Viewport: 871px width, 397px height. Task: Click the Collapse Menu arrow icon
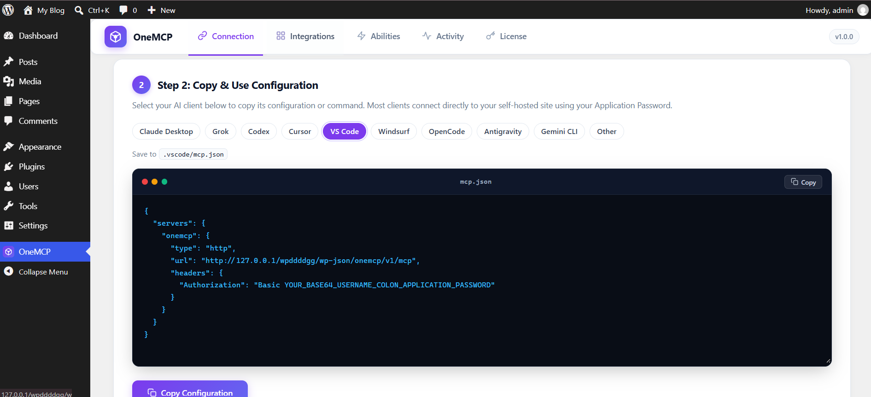9,271
